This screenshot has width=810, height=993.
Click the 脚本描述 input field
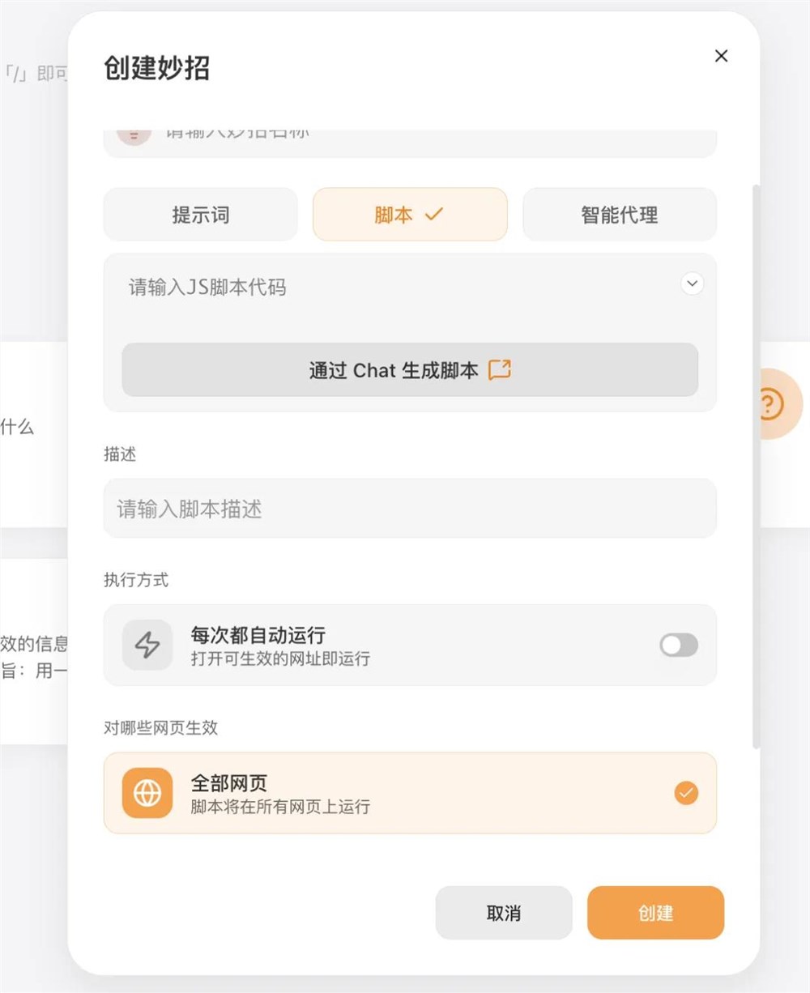[409, 509]
